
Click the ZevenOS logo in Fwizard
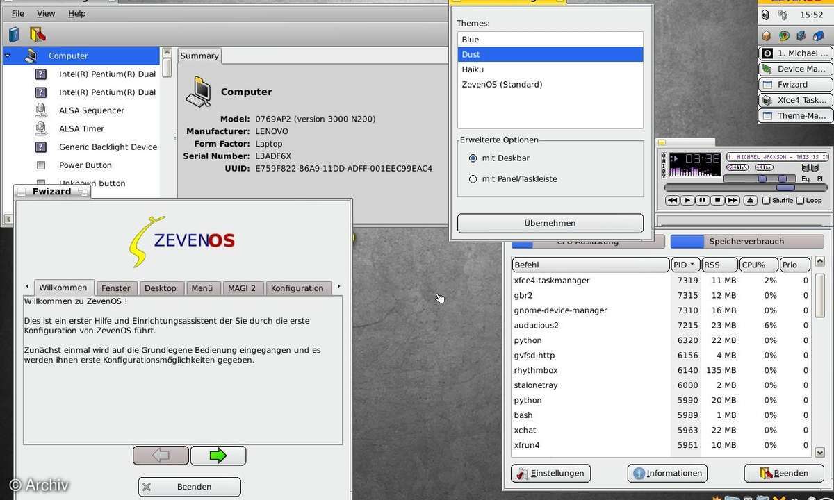click(x=182, y=241)
